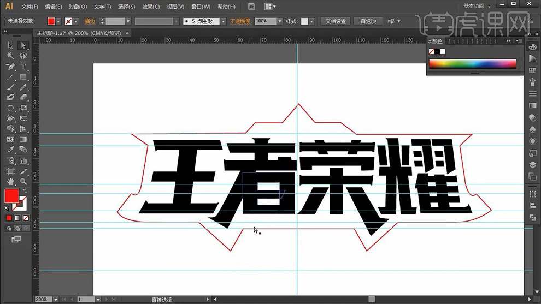Open Bridge via Br button
The width and height of the screenshot is (541, 304).
[251, 7]
